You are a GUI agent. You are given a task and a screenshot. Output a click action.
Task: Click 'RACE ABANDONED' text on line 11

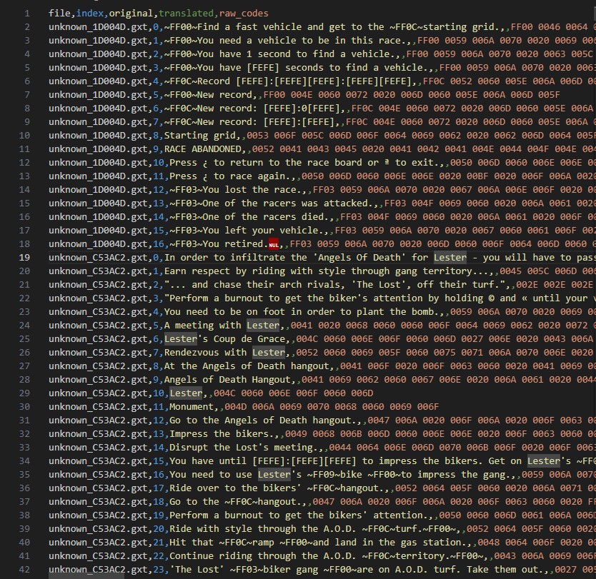(x=202, y=148)
